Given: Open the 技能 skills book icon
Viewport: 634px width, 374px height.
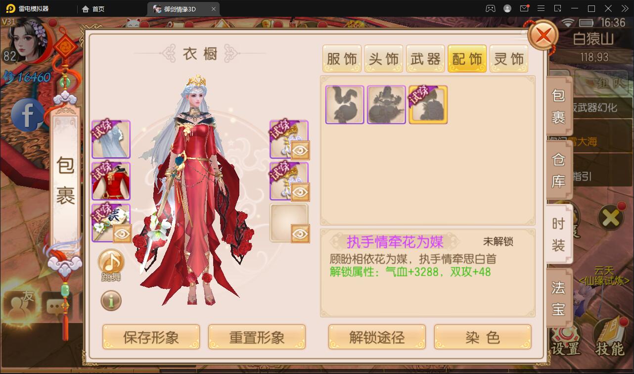Looking at the screenshot, I should tap(610, 337).
